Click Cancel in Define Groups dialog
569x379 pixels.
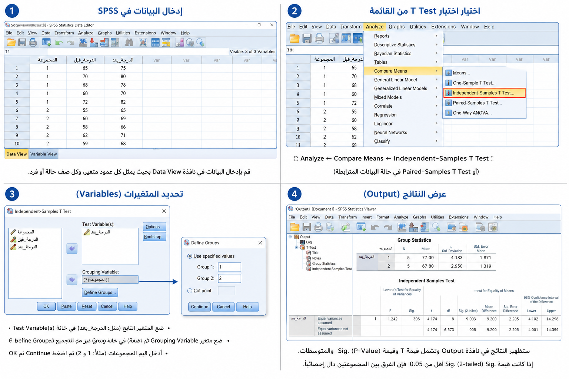click(223, 307)
